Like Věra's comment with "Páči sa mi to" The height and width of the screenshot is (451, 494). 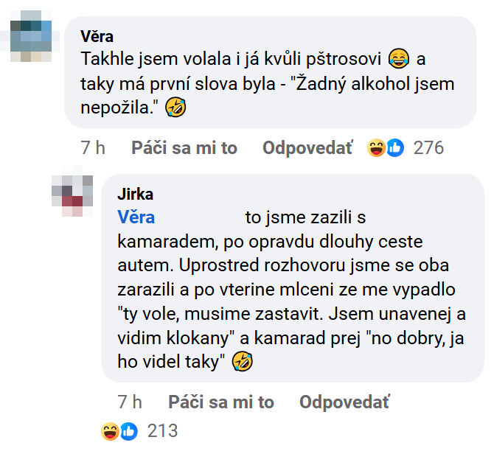coord(184,148)
